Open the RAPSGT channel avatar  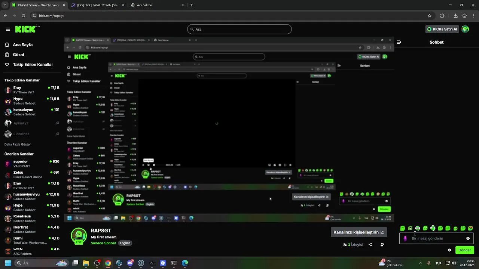pos(79,236)
